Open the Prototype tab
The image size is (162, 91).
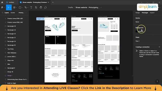point(145,13)
